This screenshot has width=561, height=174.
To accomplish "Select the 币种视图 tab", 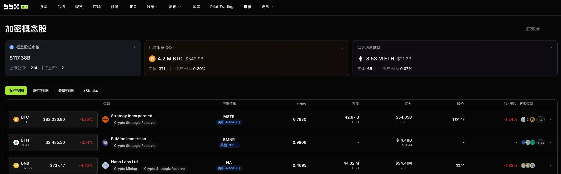I will point(16,91).
